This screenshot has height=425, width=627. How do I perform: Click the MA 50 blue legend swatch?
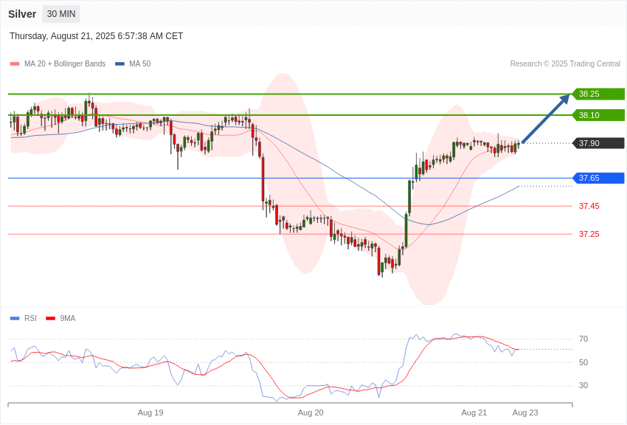(x=119, y=64)
